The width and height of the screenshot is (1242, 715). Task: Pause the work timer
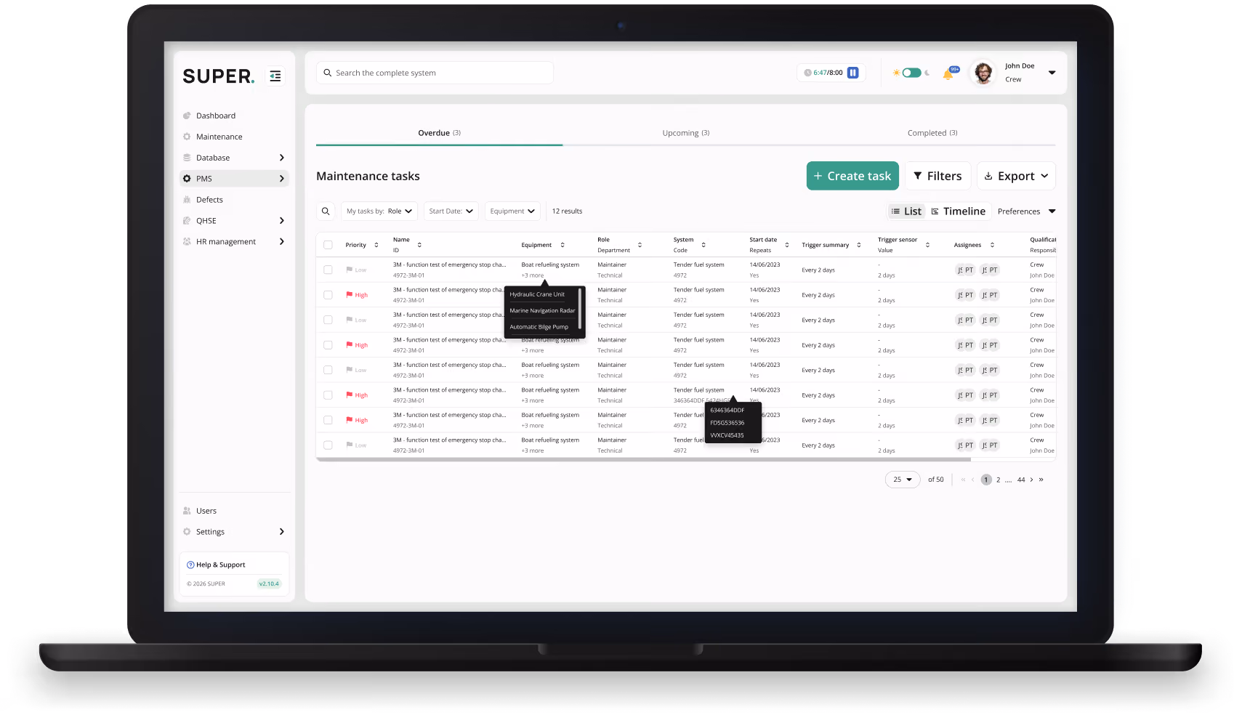pyautogui.click(x=853, y=73)
